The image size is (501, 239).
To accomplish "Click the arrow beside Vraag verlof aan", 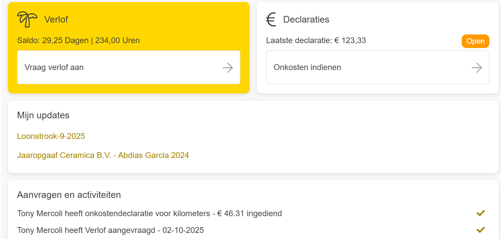I will (228, 68).
